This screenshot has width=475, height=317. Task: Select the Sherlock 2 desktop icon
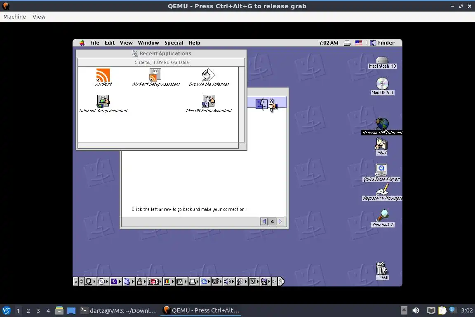383,218
